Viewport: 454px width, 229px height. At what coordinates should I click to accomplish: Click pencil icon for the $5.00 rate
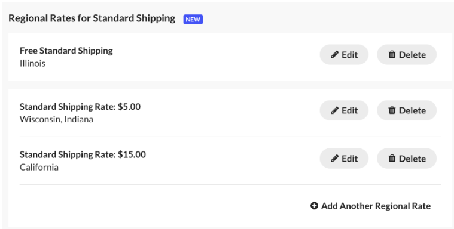335,110
